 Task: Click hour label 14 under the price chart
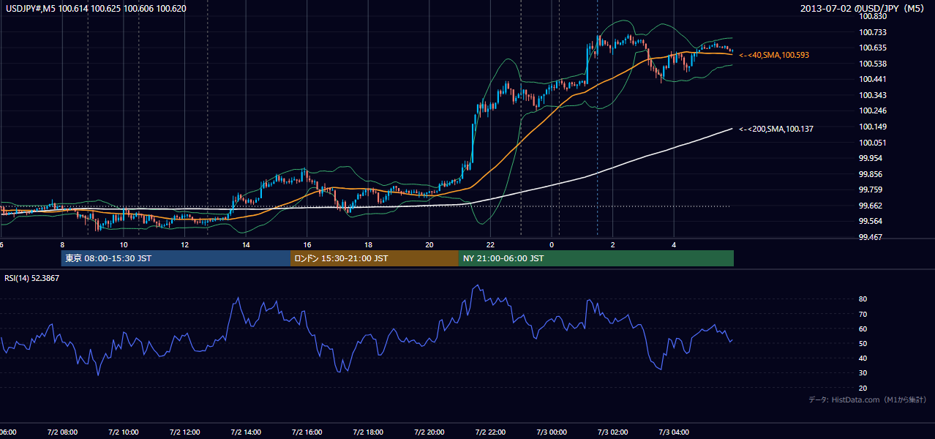(246, 245)
